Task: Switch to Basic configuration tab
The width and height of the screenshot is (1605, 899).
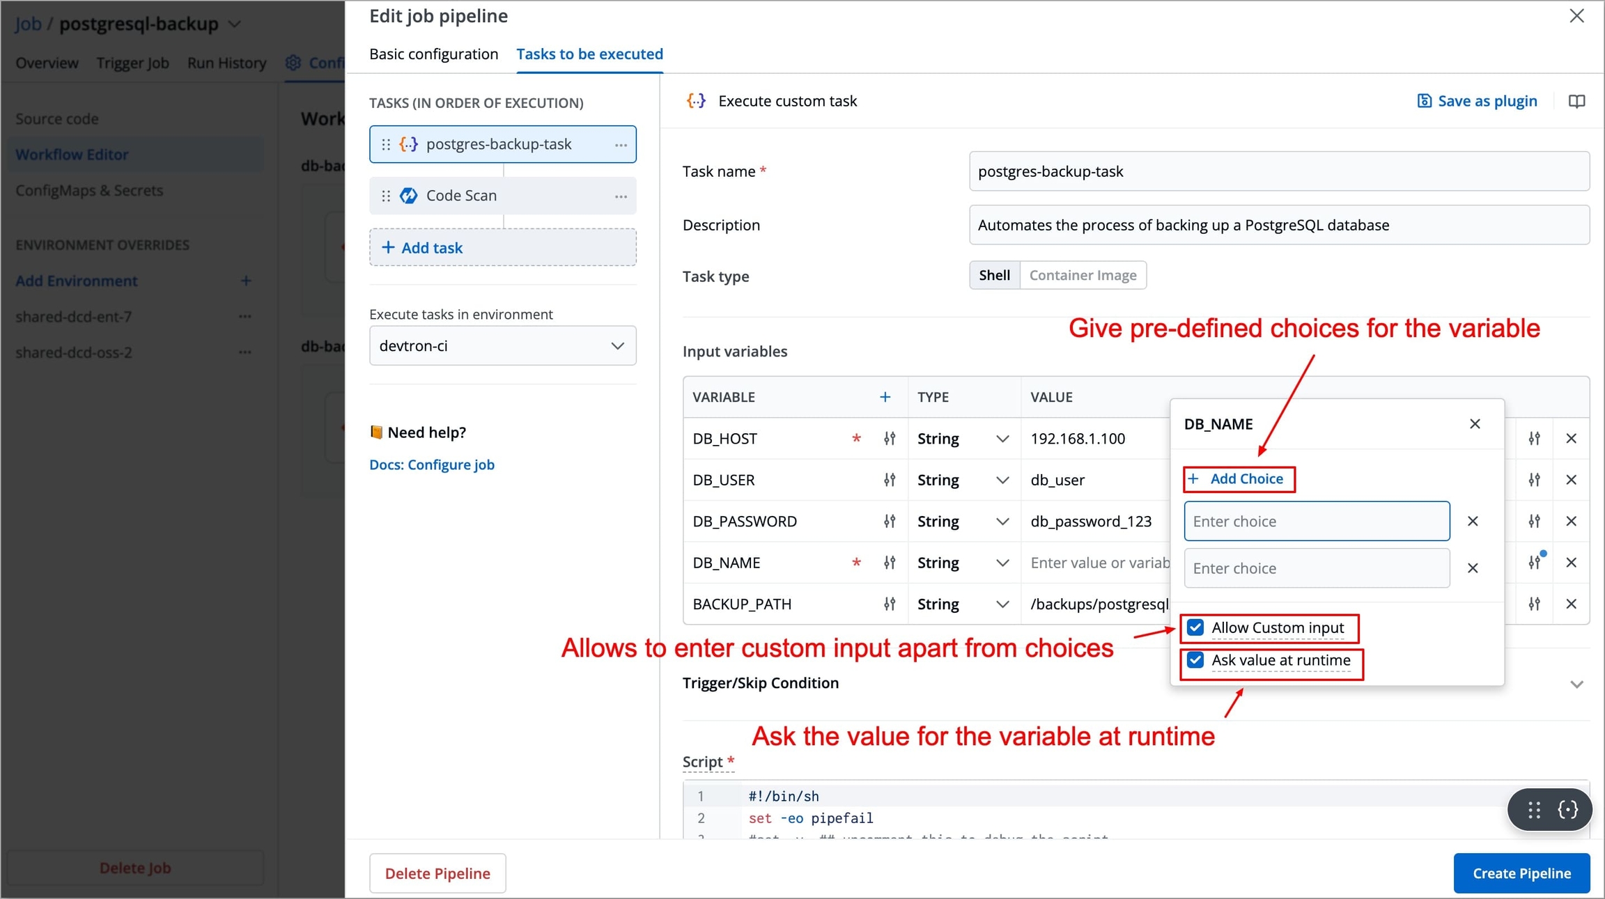Action: click(433, 54)
